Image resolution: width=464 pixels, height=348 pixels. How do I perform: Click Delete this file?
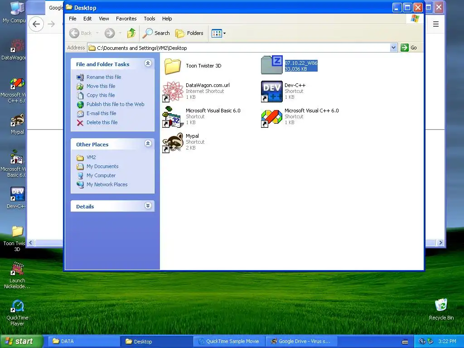tap(102, 122)
